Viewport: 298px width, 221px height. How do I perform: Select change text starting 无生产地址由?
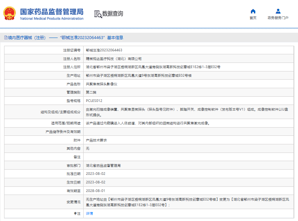pyautogui.click(x=188, y=202)
